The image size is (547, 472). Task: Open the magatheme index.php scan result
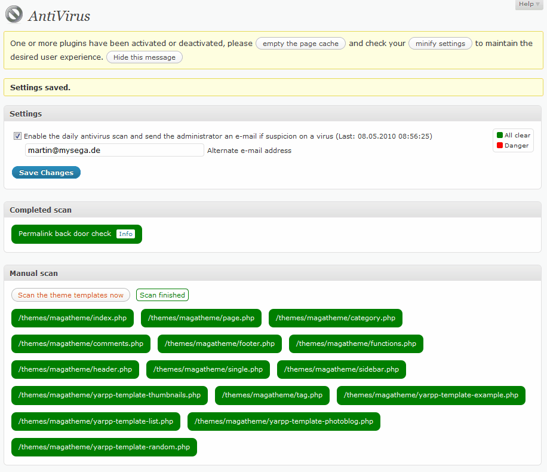[72, 318]
